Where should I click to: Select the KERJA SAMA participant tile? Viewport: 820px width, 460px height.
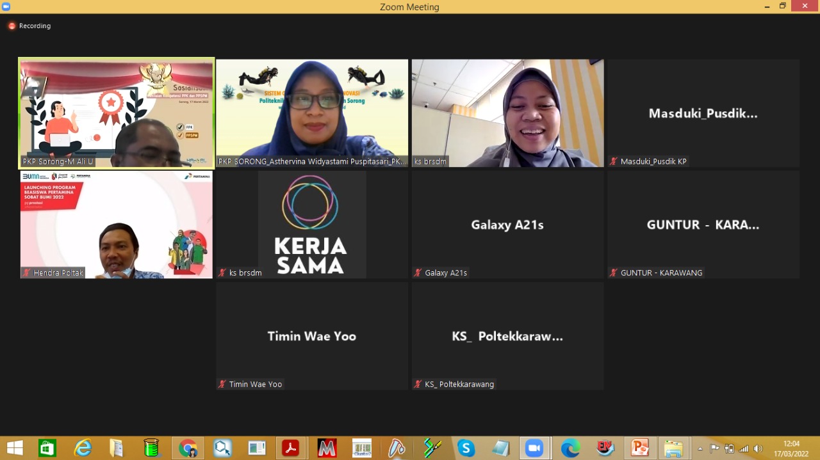pyautogui.click(x=312, y=225)
